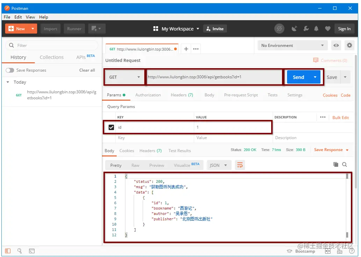
Task: Click the Invite button
Action: click(215, 29)
